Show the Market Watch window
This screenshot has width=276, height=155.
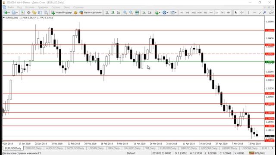(23, 12)
